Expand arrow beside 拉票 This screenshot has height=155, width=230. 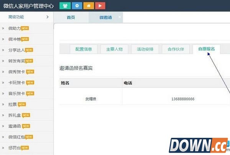click(3, 104)
